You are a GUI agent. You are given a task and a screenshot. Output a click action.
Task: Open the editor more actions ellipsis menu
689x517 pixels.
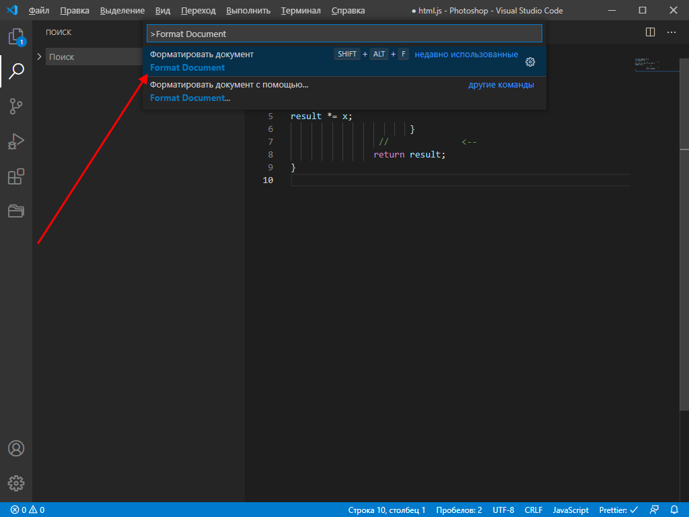pos(671,32)
